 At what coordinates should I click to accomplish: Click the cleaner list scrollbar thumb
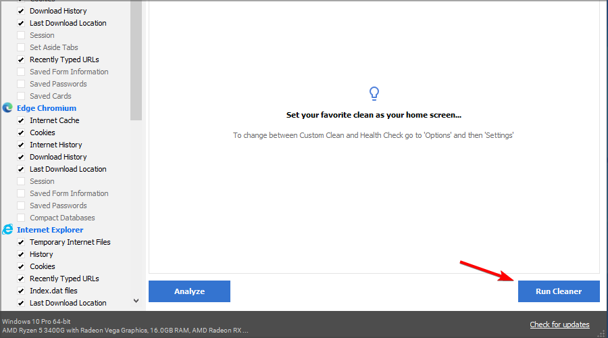point(136,60)
